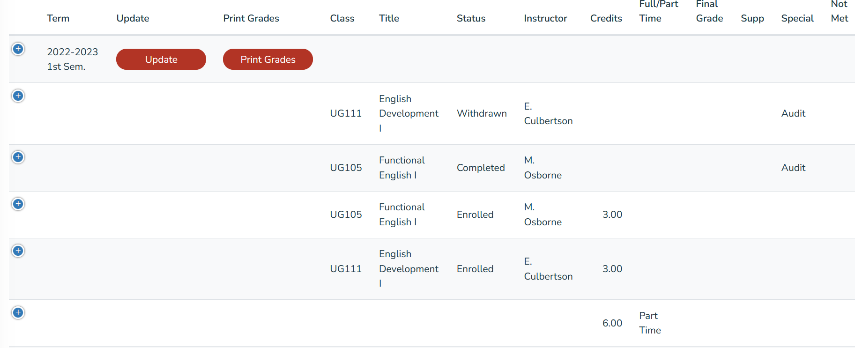Expand the 2022-2023 1st Sem. term row
855x348 pixels.
[18, 49]
